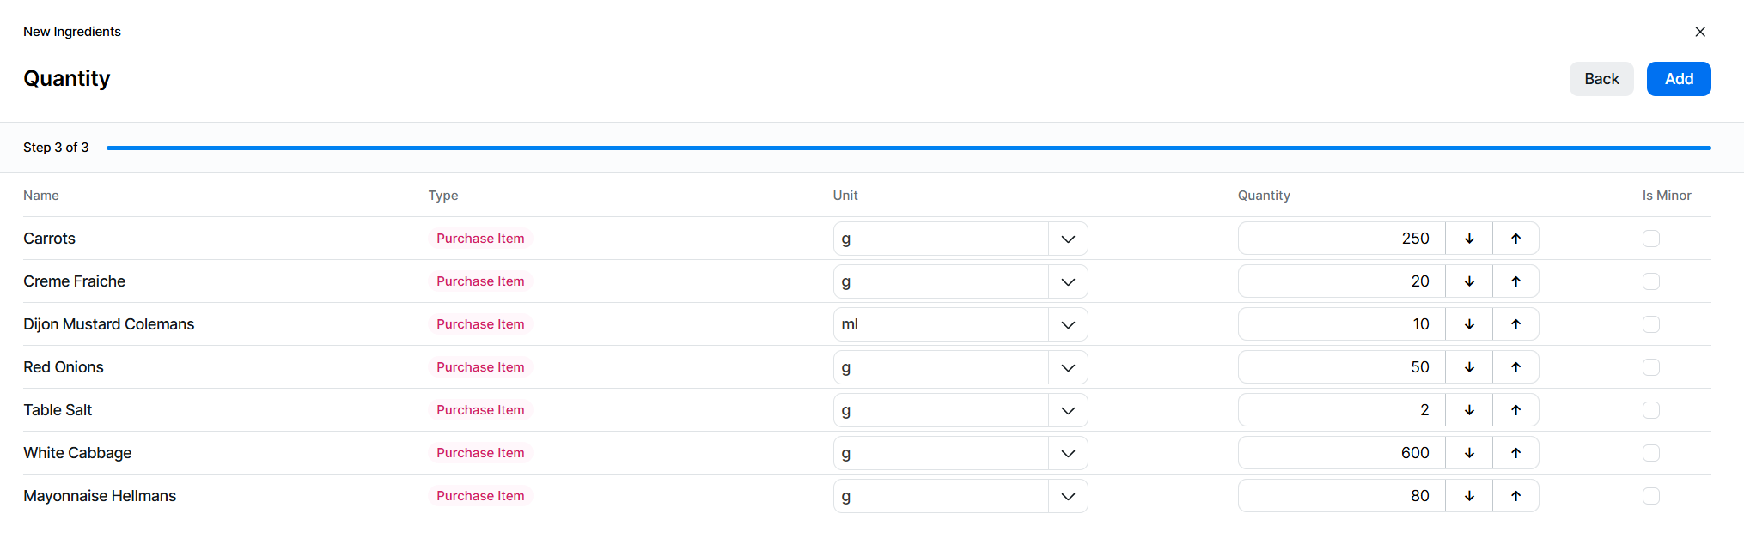Mark Carrots as minor ingredient
This screenshot has height=538, width=1744.
[1650, 239]
